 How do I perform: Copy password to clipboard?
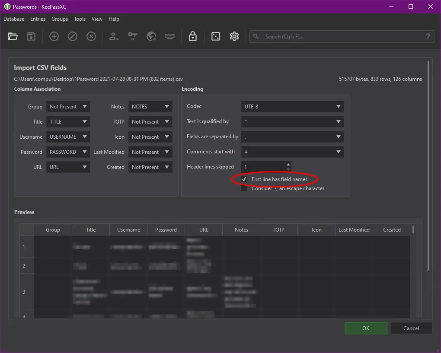point(132,36)
